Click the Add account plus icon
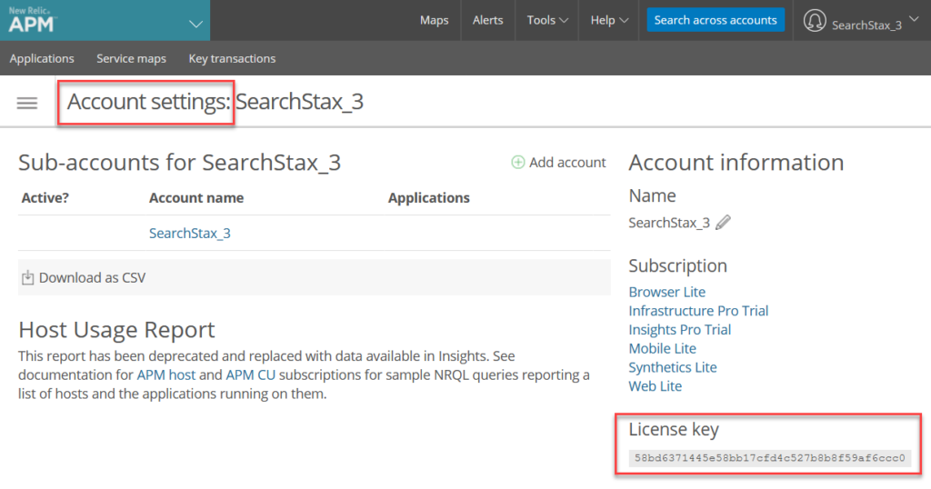This screenshot has height=489, width=931. pyautogui.click(x=517, y=162)
